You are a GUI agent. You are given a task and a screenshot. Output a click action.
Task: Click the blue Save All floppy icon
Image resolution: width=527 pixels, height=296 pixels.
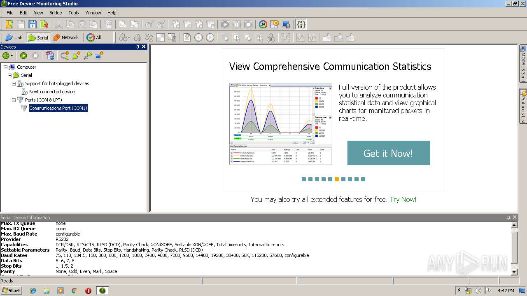(33, 24)
